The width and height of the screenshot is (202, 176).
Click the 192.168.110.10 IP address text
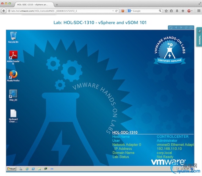(169, 149)
